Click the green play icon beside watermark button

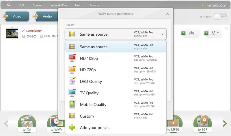(183, 33)
